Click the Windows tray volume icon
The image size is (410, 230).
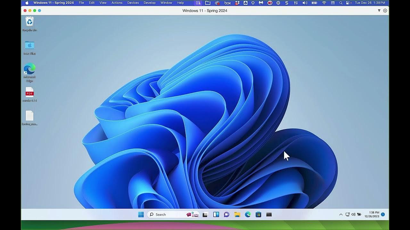tap(353, 215)
